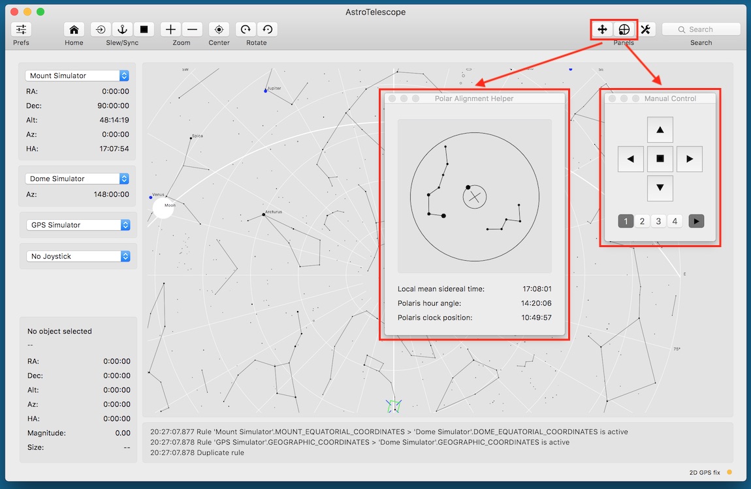Click the MOUNT_EQUATORIAL_COORDINATES log line

pyautogui.click(x=389, y=432)
